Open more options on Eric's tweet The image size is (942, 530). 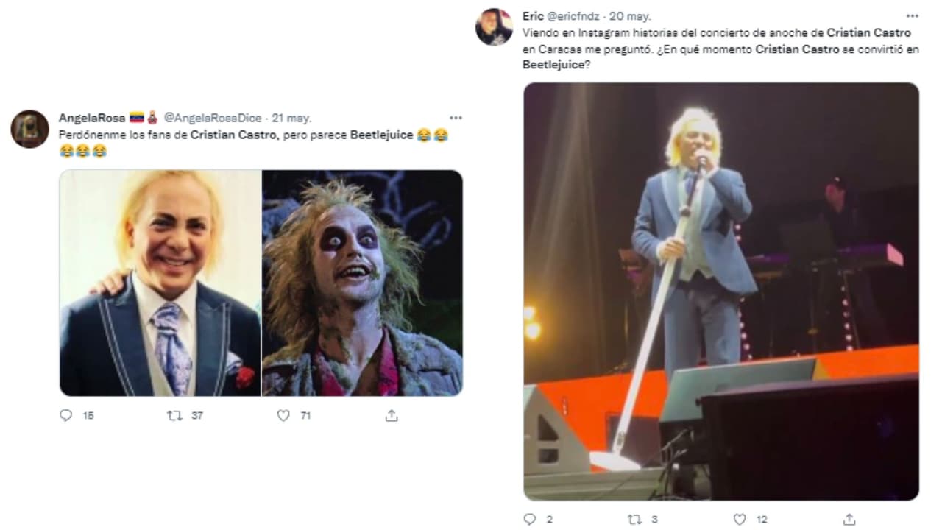[912, 15]
